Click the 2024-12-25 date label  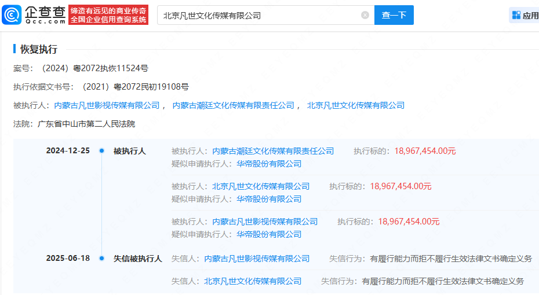click(68, 150)
